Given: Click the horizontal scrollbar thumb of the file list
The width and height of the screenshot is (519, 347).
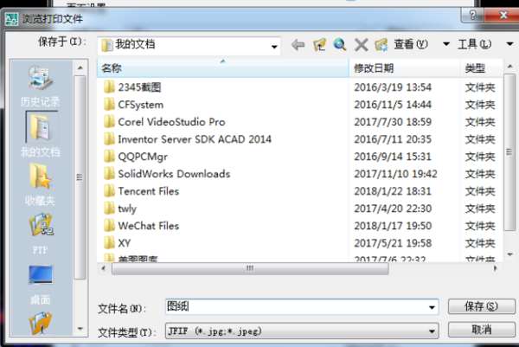Looking at the screenshot, I should coord(250,268).
